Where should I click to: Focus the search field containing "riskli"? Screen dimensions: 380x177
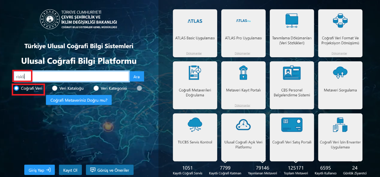[x=71, y=77]
